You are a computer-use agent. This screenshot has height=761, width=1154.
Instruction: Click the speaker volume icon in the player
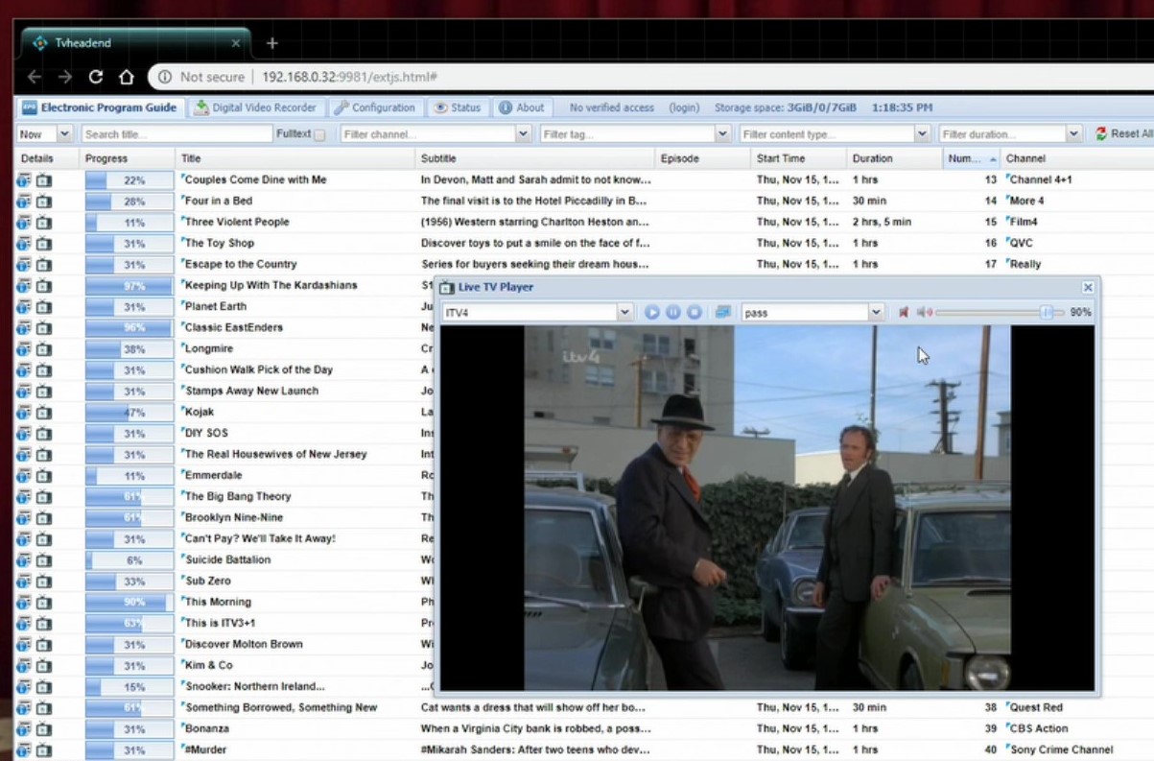[924, 313]
